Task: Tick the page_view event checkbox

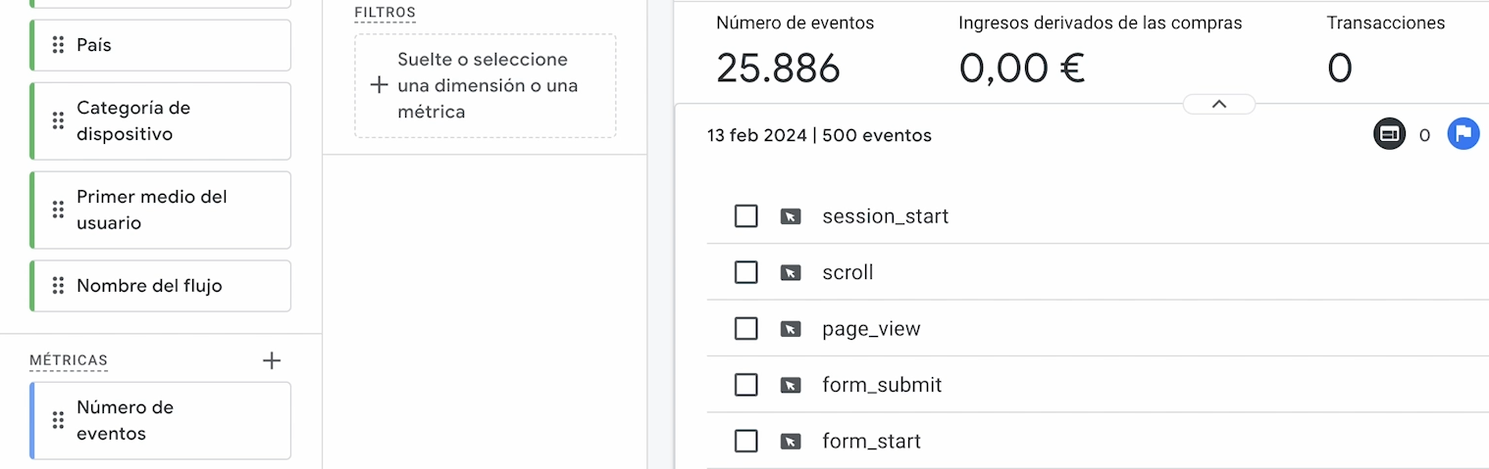Action: tap(746, 329)
